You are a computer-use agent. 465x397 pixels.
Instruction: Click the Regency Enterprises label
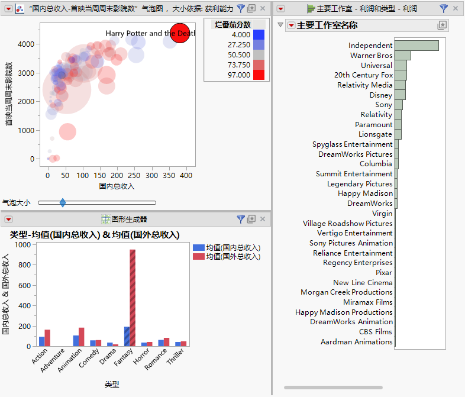coord(358,263)
